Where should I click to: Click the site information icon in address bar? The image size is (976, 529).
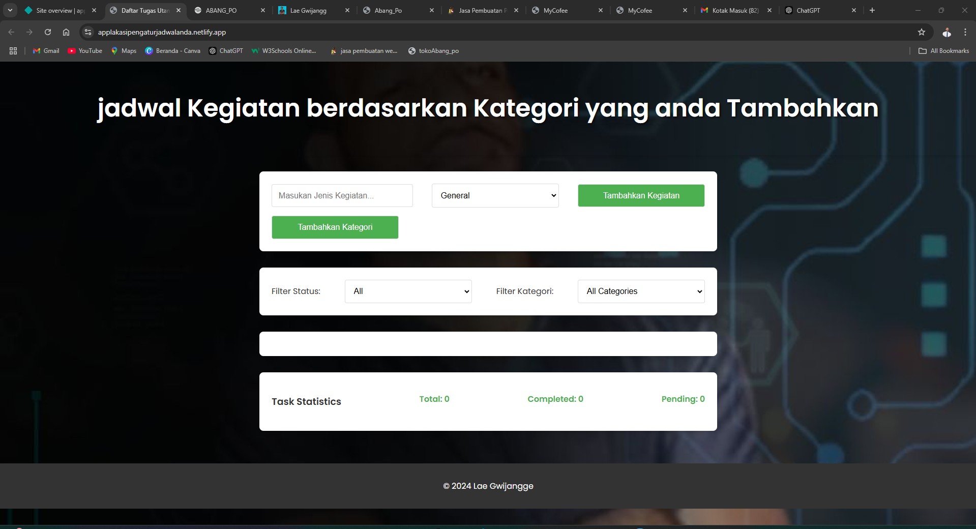pos(88,32)
